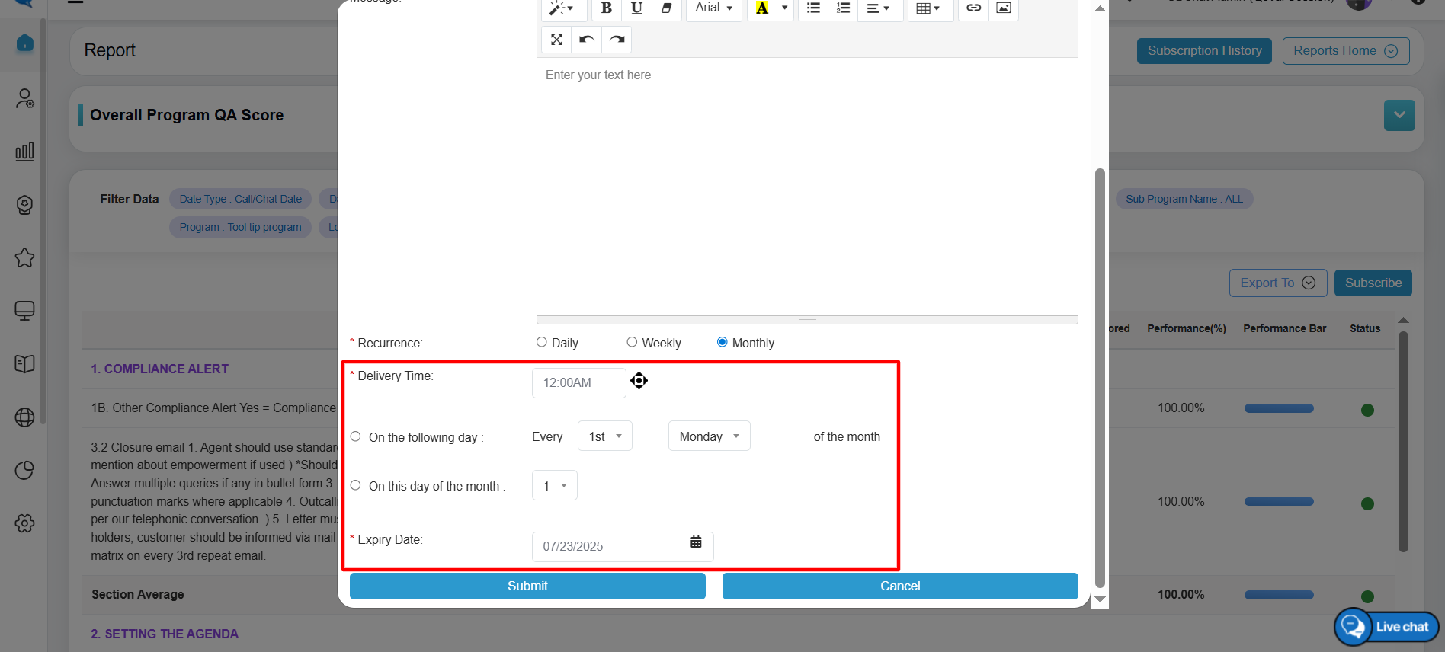Image resolution: width=1445 pixels, height=652 pixels.
Task: Select the Weekly recurrence option
Action: click(632, 343)
